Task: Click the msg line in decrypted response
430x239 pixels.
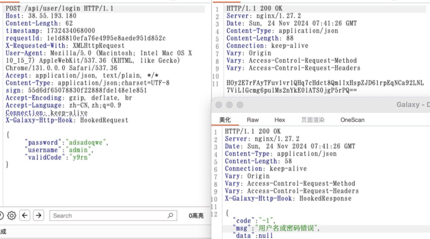Action: pos(277,228)
